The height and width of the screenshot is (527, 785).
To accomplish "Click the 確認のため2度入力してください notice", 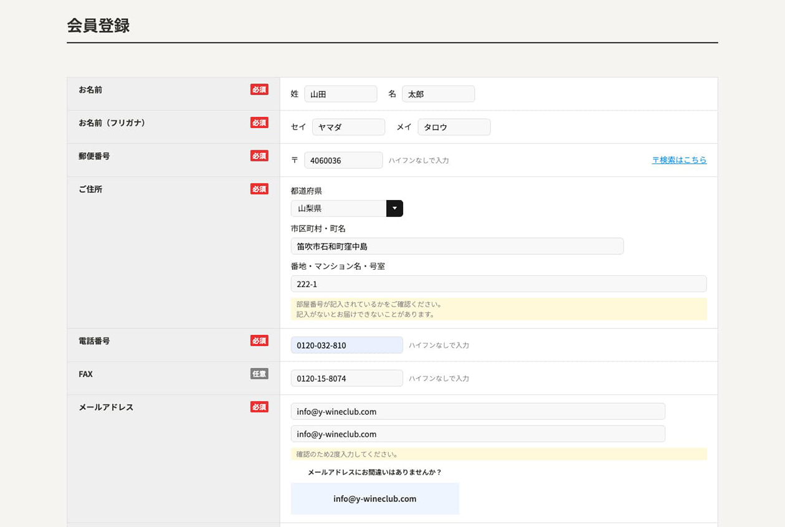I will pyautogui.click(x=499, y=454).
